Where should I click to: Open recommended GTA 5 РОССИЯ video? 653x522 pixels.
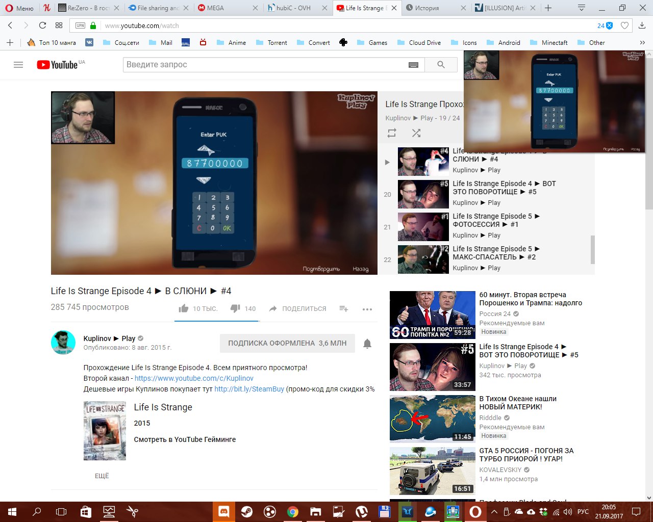(x=486, y=470)
